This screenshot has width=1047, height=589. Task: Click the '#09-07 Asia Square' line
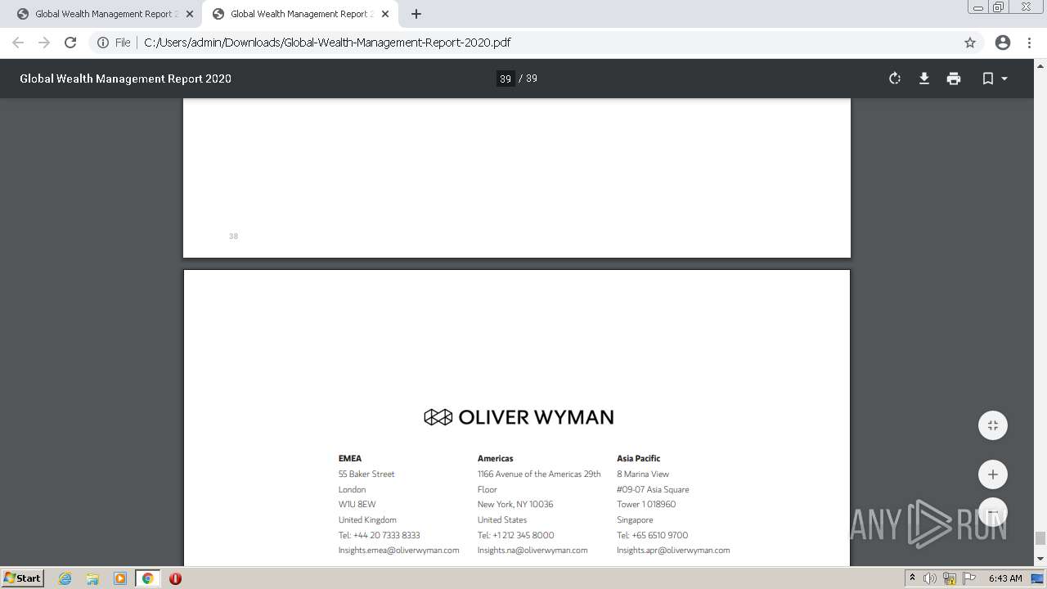(x=653, y=490)
